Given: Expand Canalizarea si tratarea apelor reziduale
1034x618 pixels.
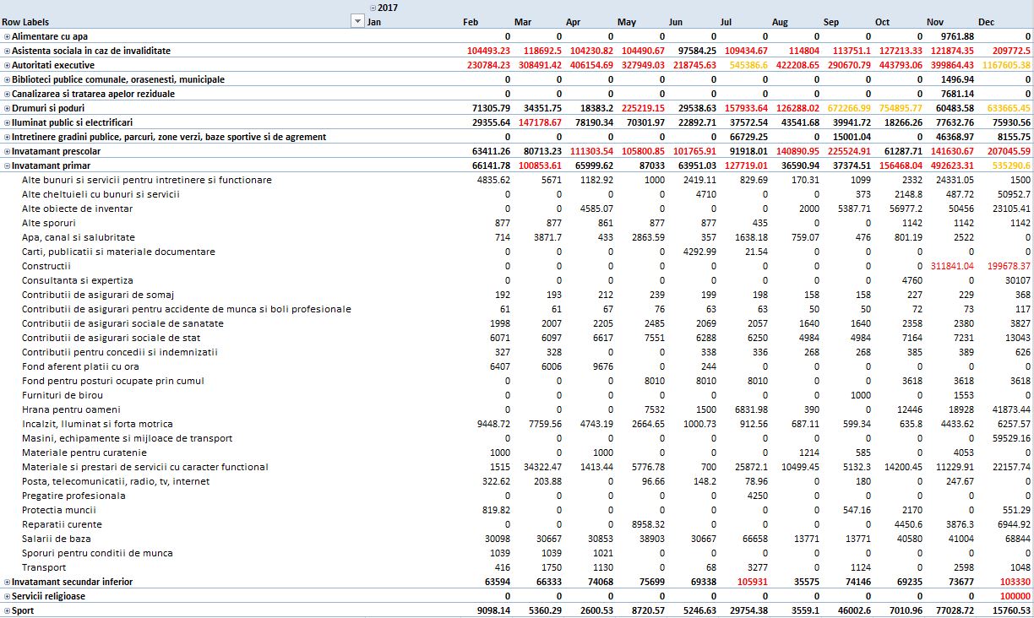Looking at the screenshot, I should point(7,95).
